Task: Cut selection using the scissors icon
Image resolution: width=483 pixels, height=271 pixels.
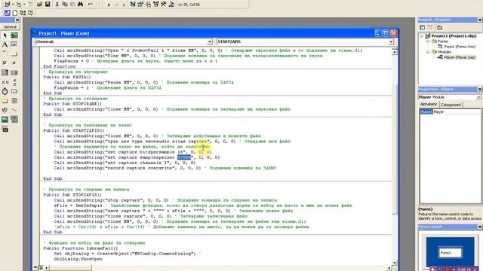Action: tap(57, 5)
